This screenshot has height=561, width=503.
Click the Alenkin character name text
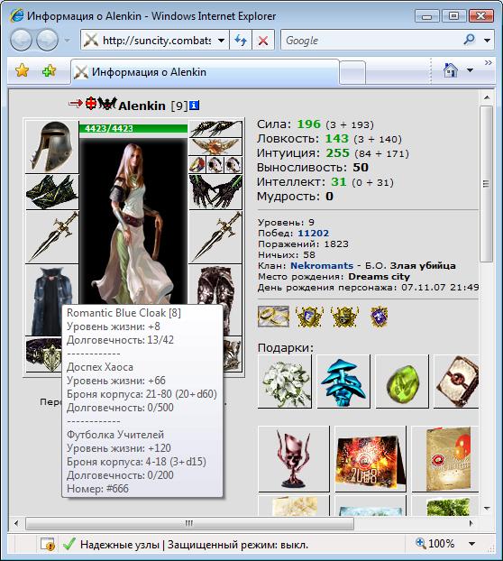(x=142, y=106)
